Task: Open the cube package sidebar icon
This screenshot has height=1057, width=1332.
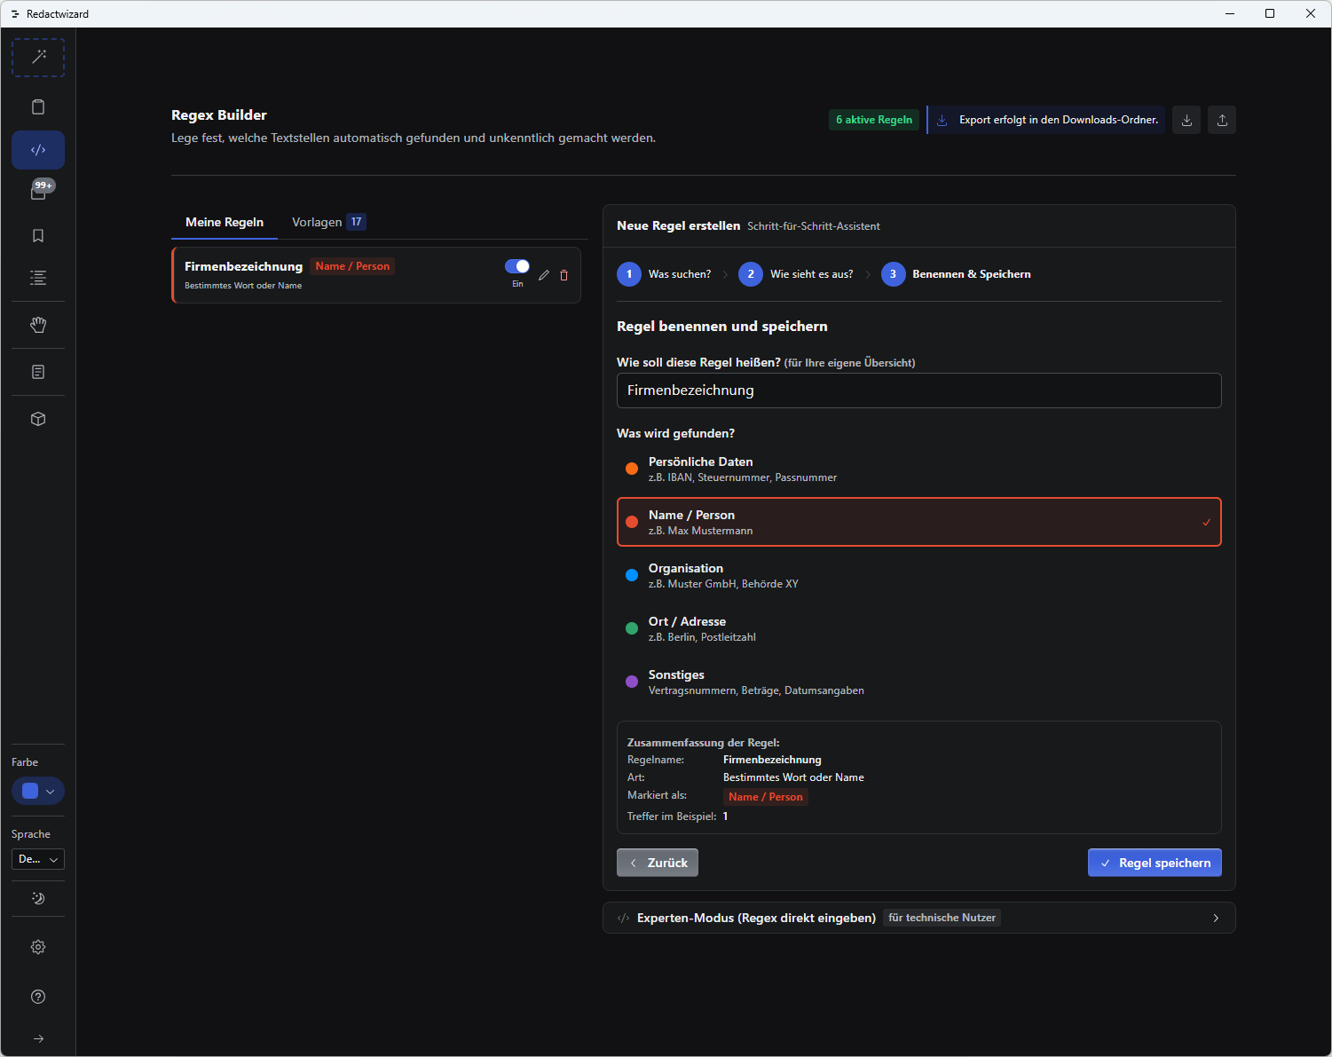Action: coord(38,419)
